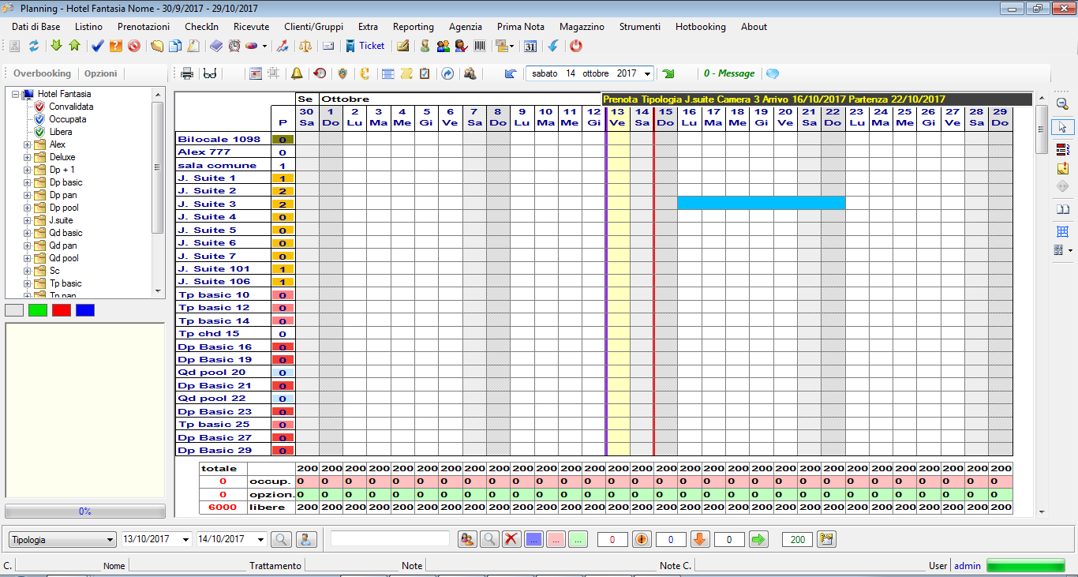Expand the Deluxe folder in tree

(x=28, y=157)
